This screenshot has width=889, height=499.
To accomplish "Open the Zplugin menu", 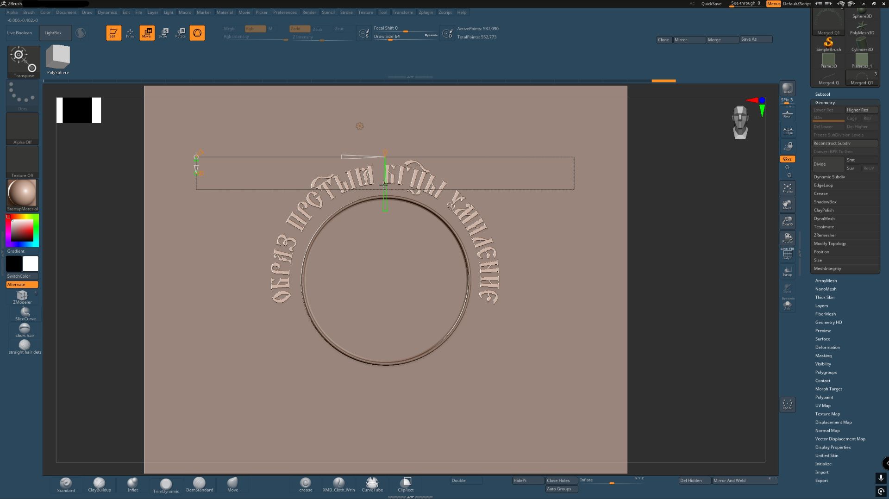I will 426,12.
